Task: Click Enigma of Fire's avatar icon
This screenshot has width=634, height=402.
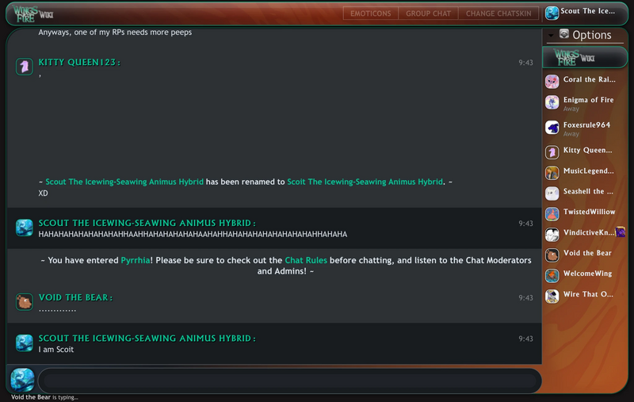Action: pyautogui.click(x=552, y=102)
